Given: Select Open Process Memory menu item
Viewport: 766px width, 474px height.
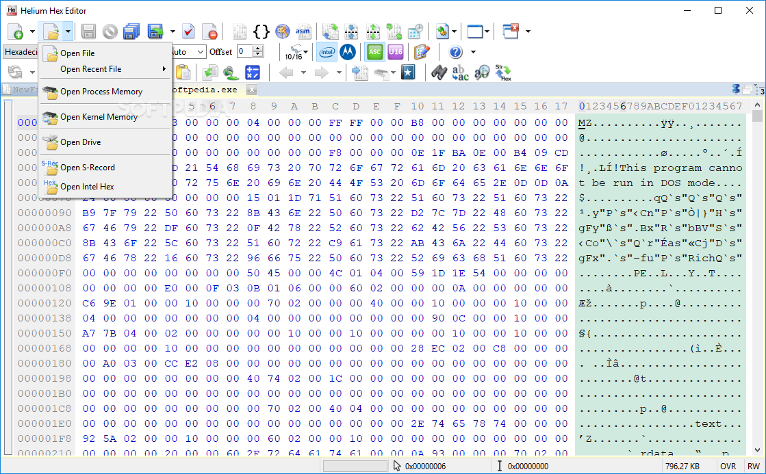Looking at the screenshot, I should pos(105,92).
